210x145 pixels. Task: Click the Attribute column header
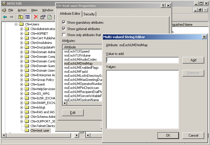click(x=82, y=47)
